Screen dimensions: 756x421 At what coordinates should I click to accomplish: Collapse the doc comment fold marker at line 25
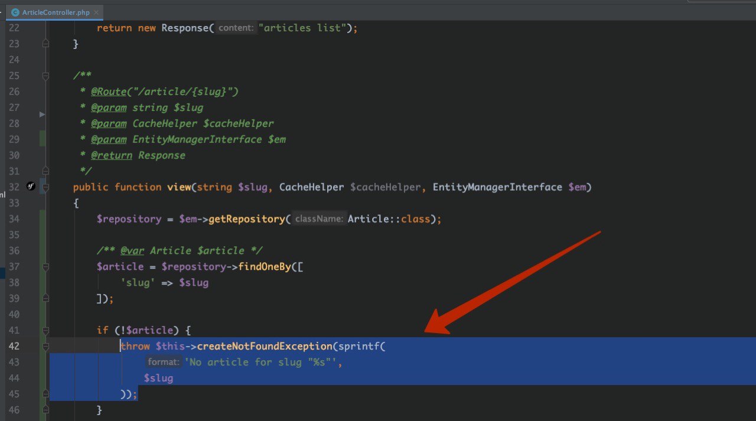coord(45,76)
